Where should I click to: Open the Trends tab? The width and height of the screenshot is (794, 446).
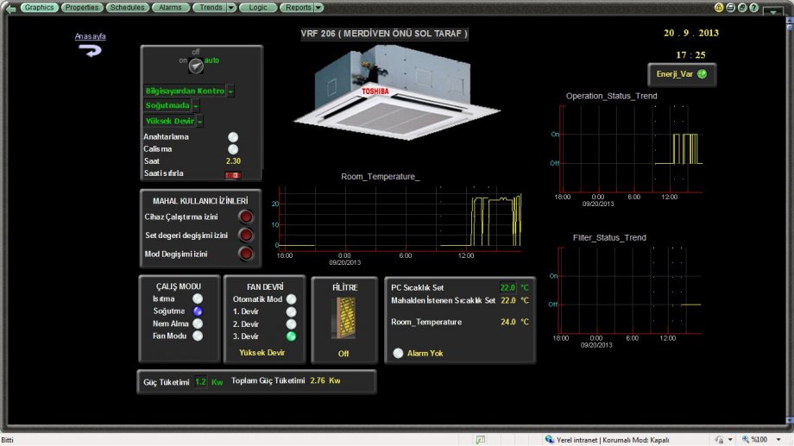coord(210,8)
